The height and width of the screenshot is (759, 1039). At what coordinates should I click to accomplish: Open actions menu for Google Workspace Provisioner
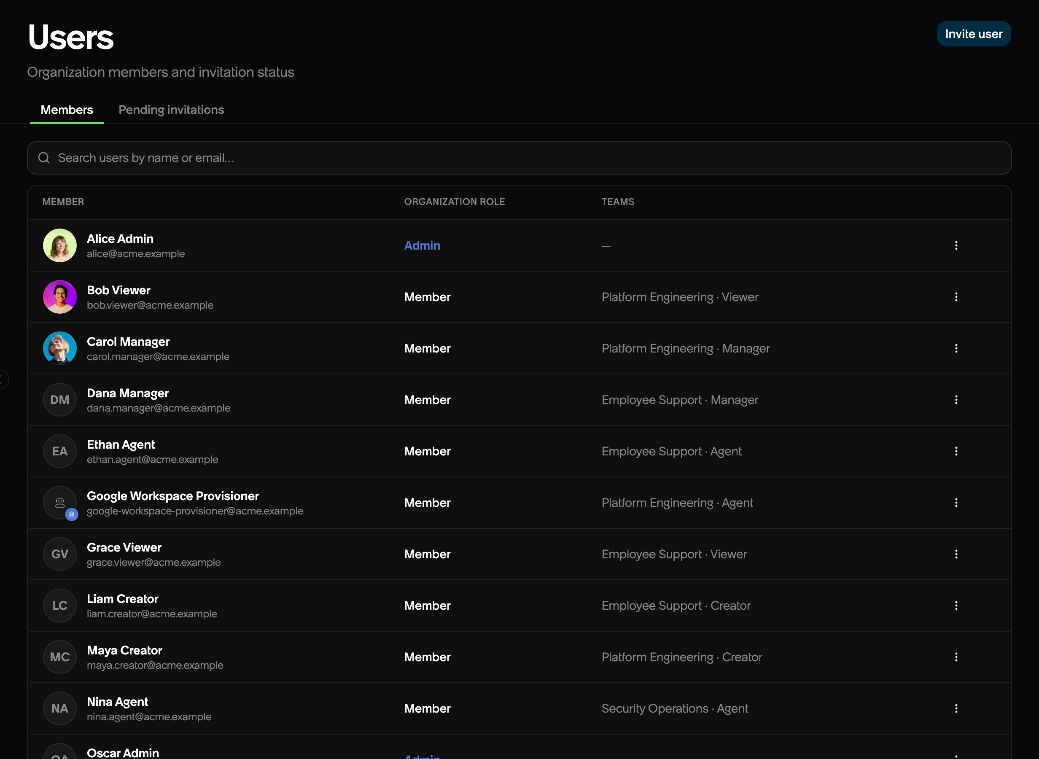[x=956, y=503]
